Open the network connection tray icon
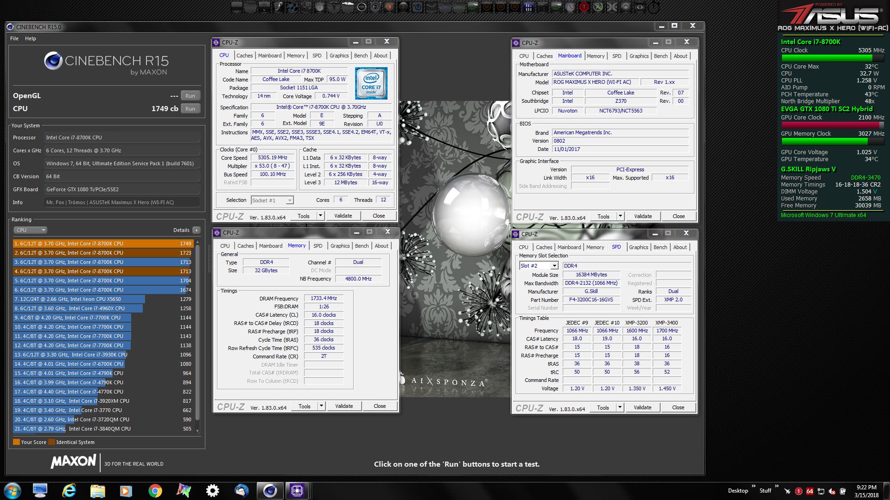The width and height of the screenshot is (890, 500). (x=821, y=491)
